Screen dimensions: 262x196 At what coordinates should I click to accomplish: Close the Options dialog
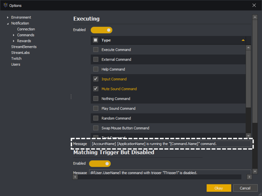pos(254,5)
